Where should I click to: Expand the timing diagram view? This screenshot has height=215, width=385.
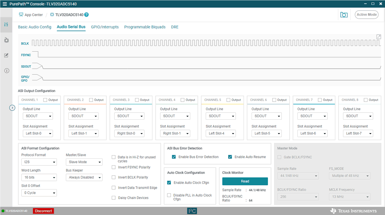pos(379,37)
